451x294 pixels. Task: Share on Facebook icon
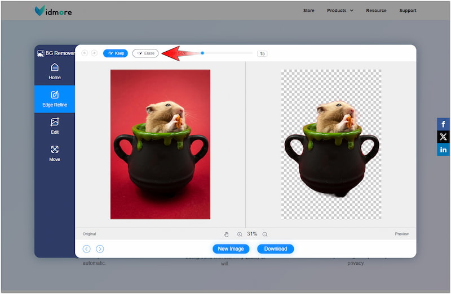[x=443, y=124]
